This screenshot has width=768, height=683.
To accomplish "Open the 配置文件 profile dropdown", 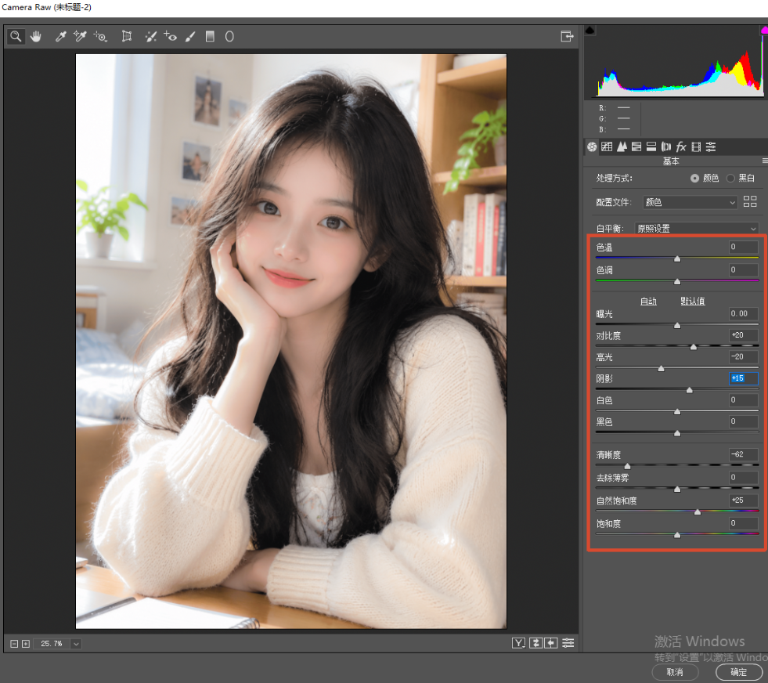I will tap(690, 202).
